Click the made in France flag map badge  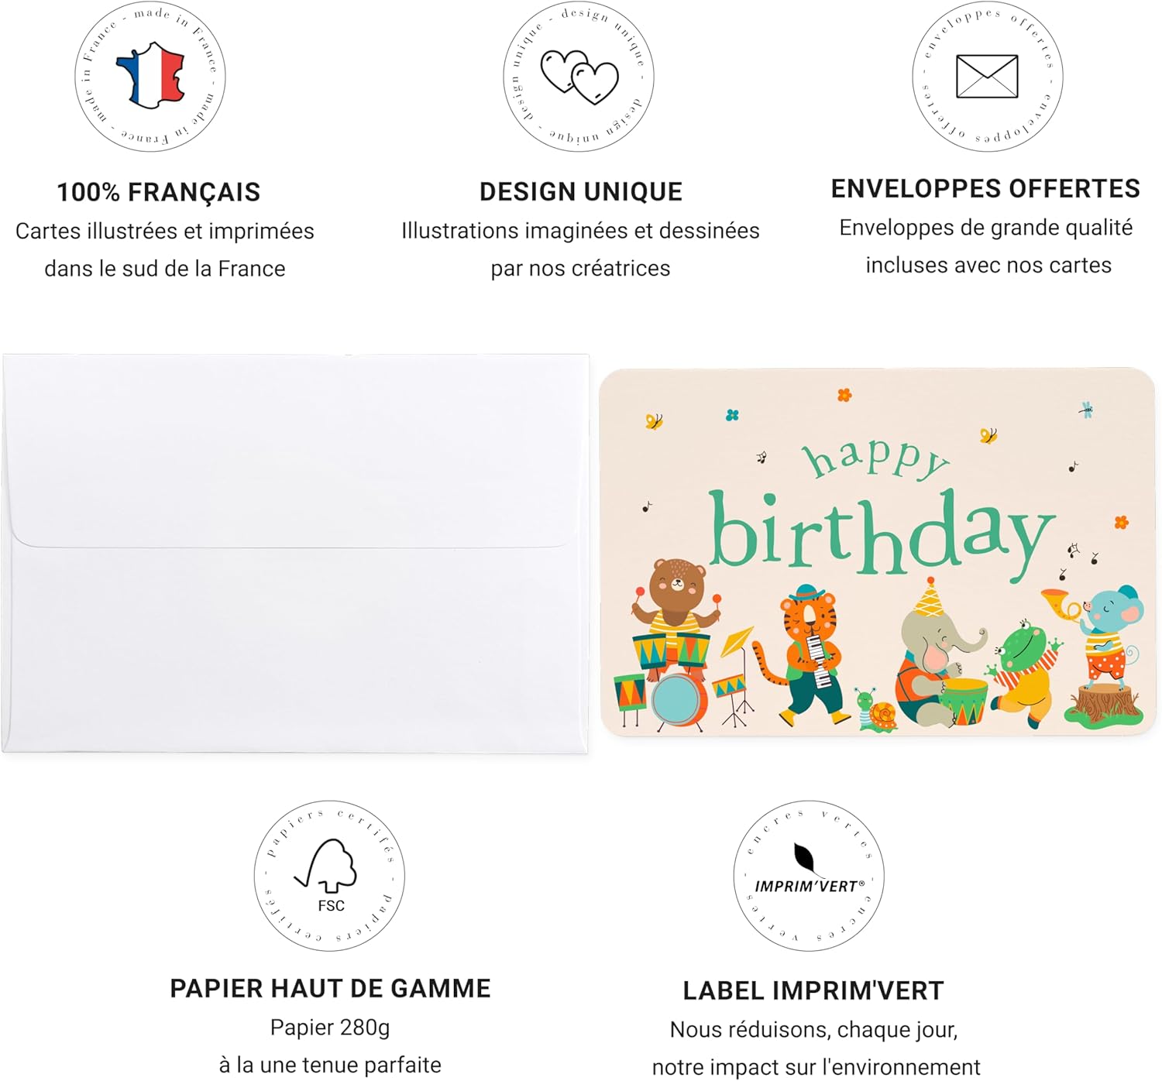[x=150, y=77]
